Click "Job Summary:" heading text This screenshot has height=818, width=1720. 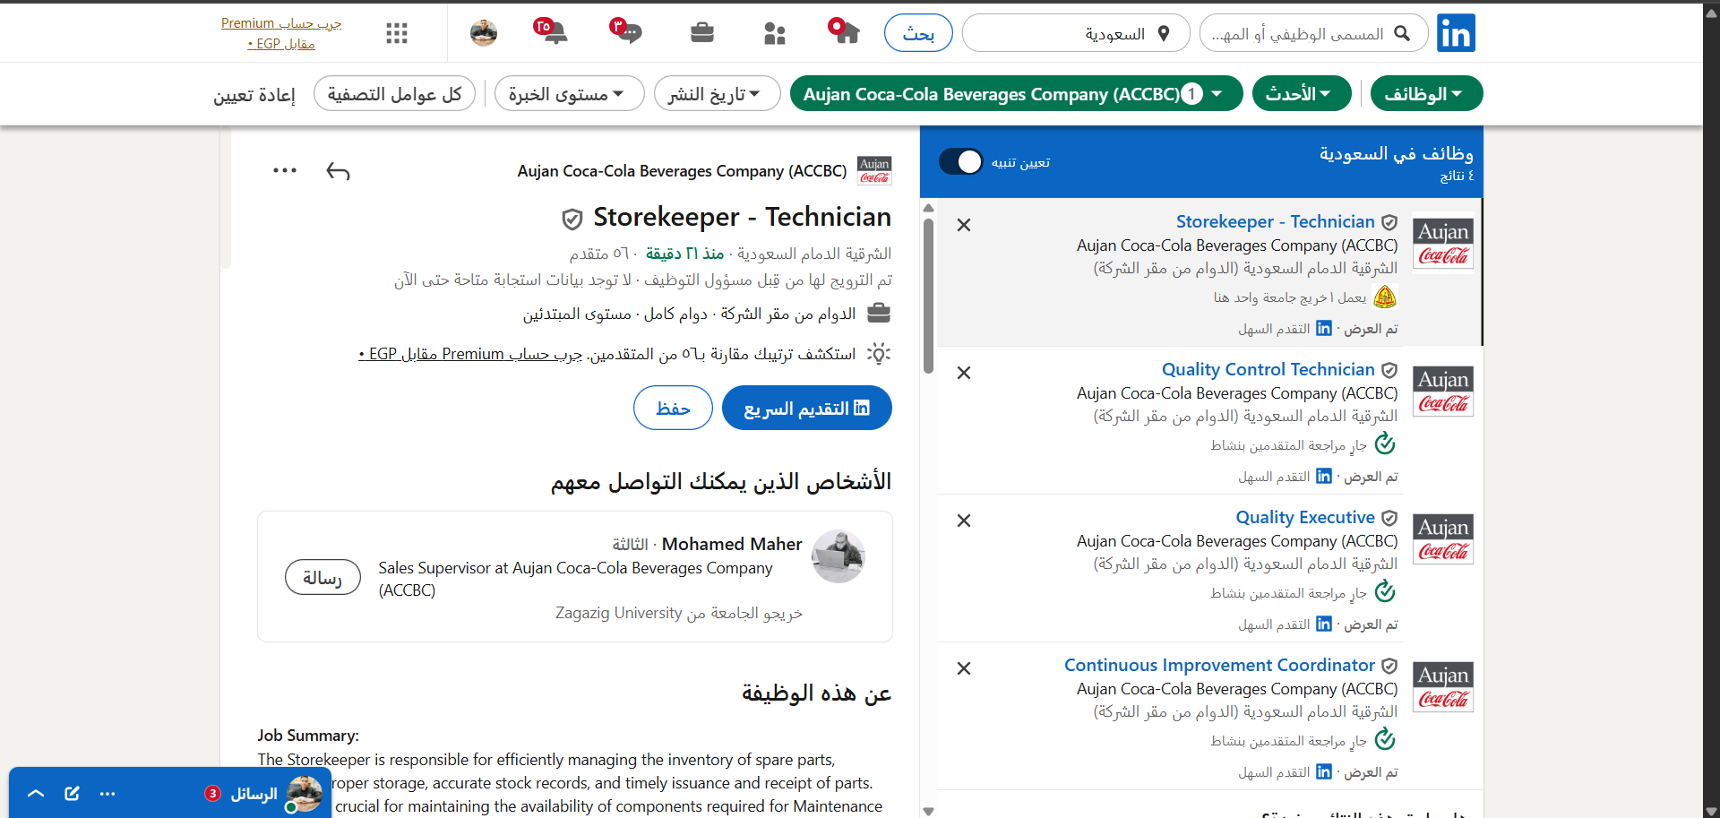pyautogui.click(x=308, y=735)
